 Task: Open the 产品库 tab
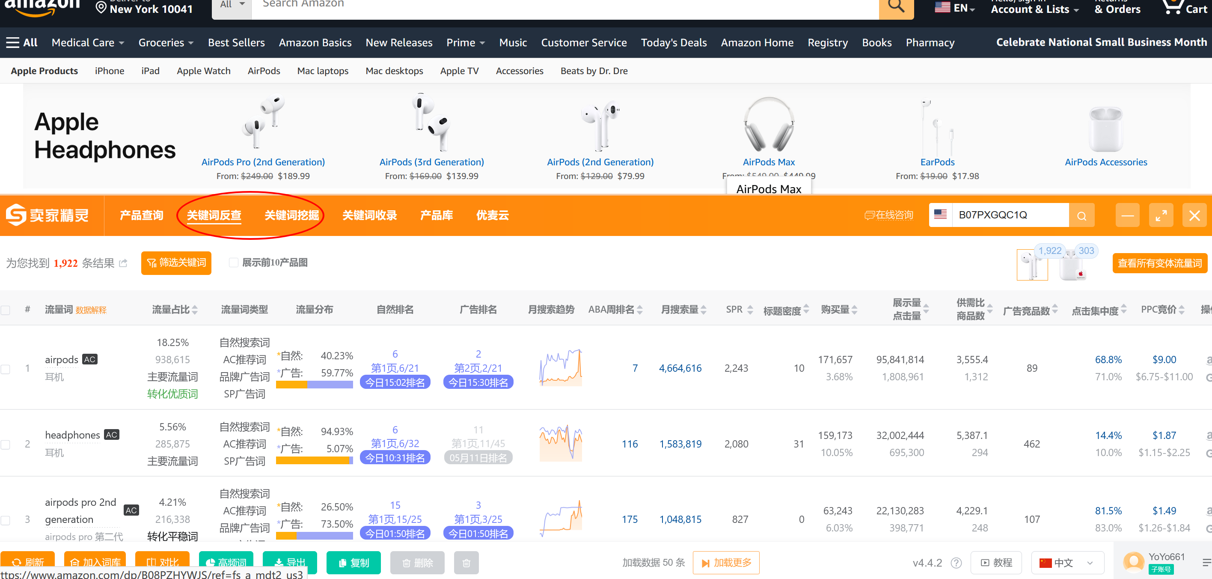(436, 215)
